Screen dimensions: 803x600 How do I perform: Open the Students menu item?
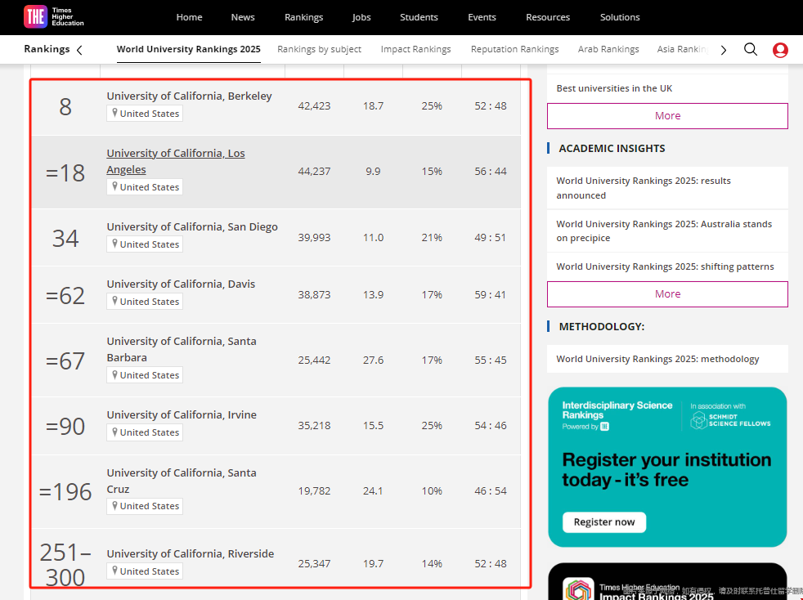click(x=419, y=17)
